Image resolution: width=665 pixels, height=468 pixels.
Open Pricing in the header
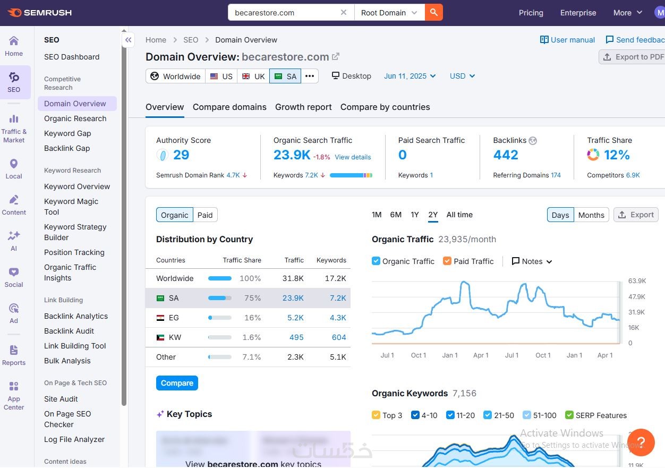tap(531, 13)
